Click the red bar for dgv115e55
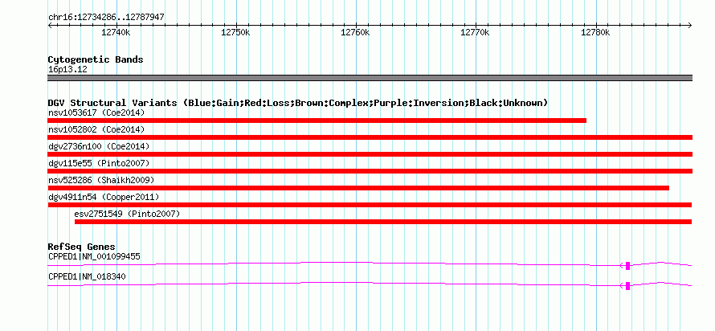715x331 pixels. (x=370, y=171)
